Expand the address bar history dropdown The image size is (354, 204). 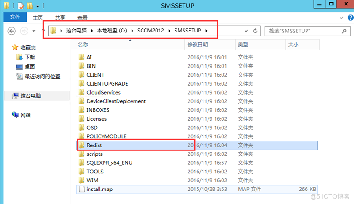pos(246,31)
